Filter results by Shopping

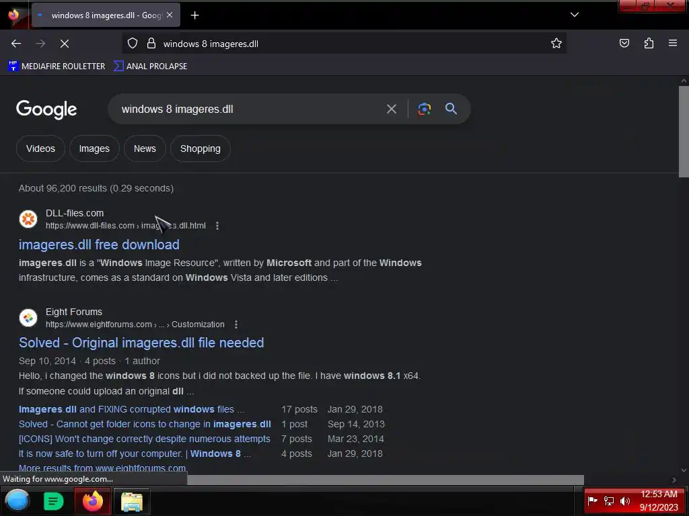point(201,148)
